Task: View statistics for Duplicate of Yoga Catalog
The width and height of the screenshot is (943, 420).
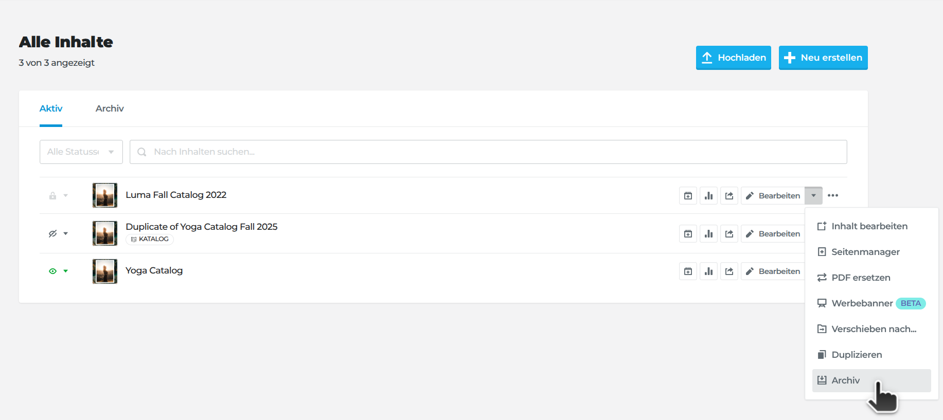Action: 708,234
